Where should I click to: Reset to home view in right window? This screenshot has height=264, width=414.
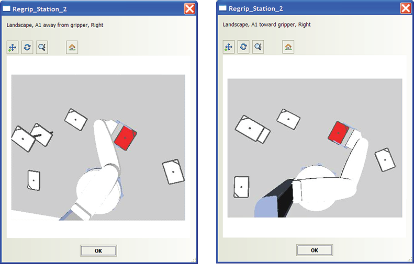pyautogui.click(x=288, y=47)
